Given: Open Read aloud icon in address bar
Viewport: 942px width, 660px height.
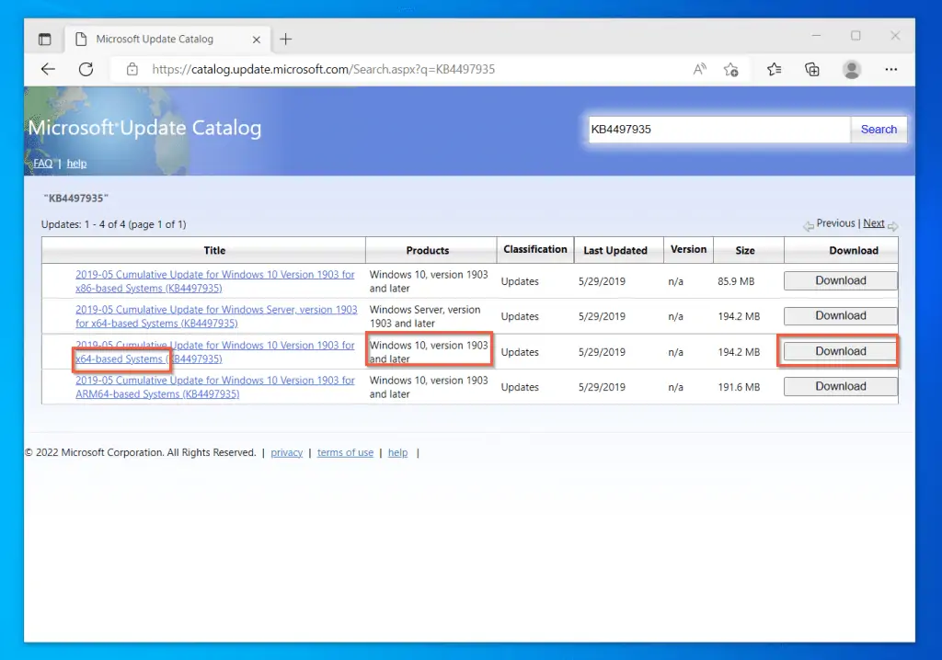Looking at the screenshot, I should tap(699, 69).
